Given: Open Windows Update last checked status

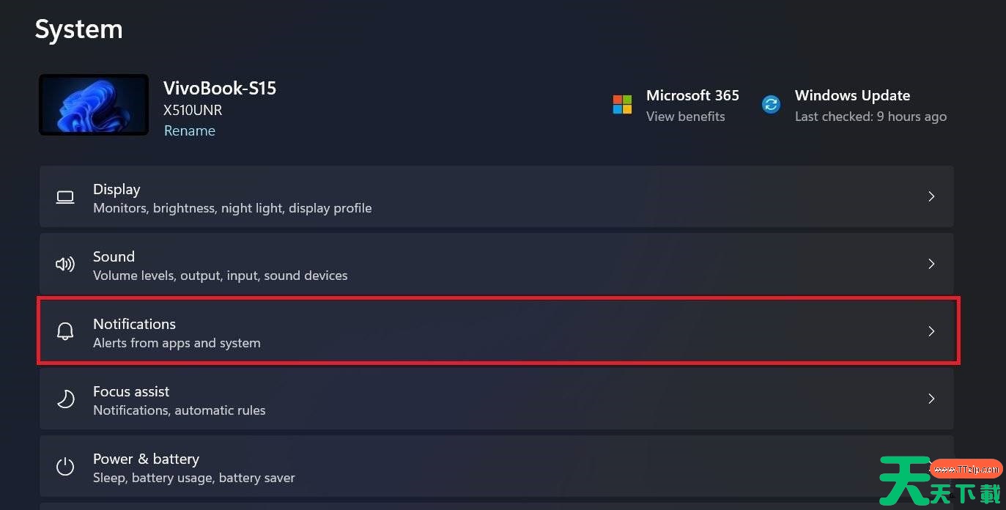Looking at the screenshot, I should (870, 117).
